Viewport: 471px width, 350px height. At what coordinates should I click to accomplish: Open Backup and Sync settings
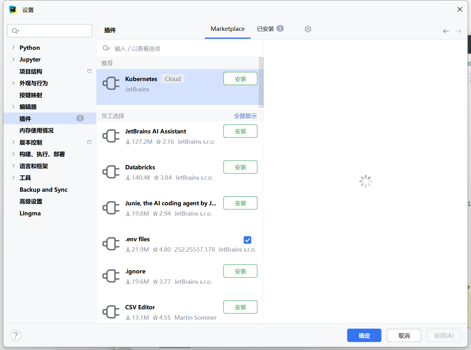coord(44,190)
